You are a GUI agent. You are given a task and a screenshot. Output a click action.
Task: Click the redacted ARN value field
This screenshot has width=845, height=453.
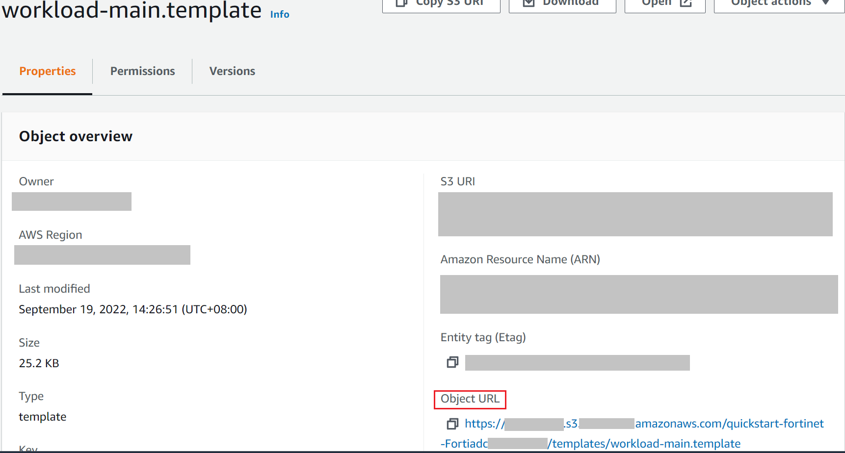click(638, 294)
